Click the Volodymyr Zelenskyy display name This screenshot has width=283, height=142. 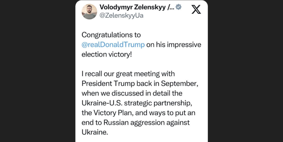coord(137,7)
